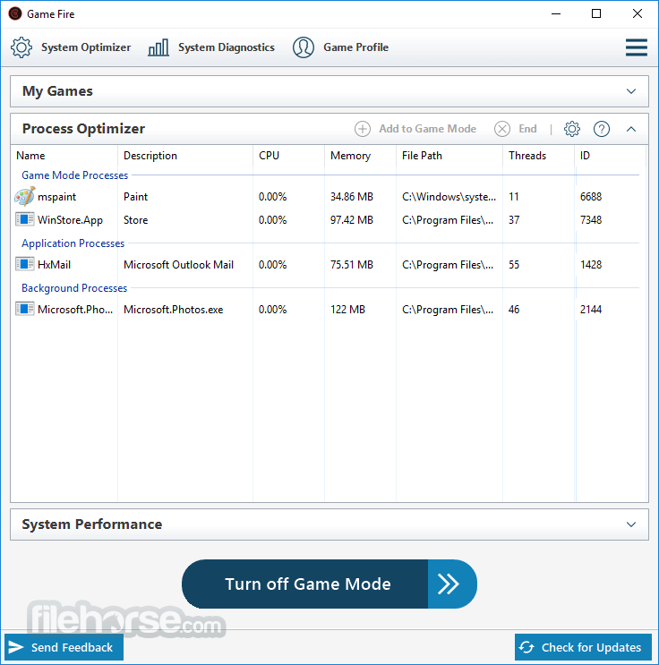
Task: Click process ID 7348
Action: click(x=591, y=219)
